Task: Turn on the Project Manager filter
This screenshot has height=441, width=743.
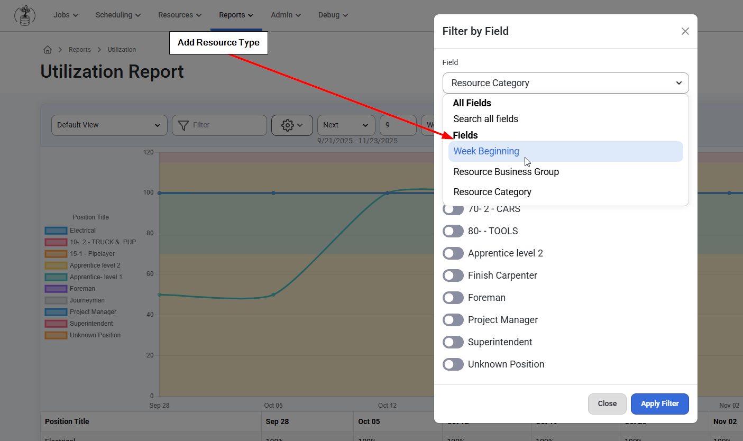Action: [x=453, y=320]
